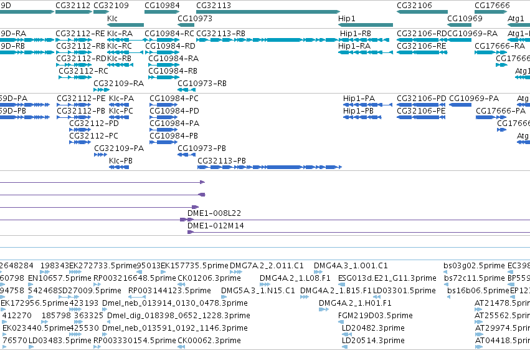Select transcript Hip1-RB
The height and width of the screenshot is (350, 530).
pyautogui.click(x=355, y=34)
